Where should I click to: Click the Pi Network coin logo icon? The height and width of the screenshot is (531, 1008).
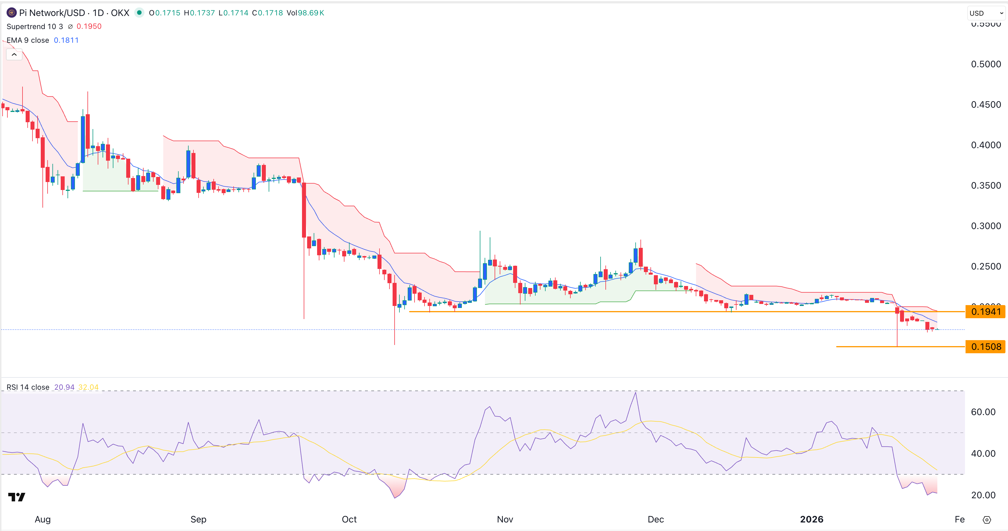tap(11, 13)
